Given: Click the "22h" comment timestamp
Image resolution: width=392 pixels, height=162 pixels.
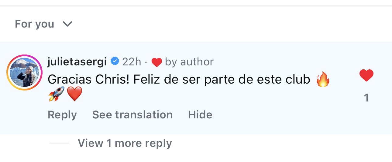Looking at the screenshot, I should [132, 62].
